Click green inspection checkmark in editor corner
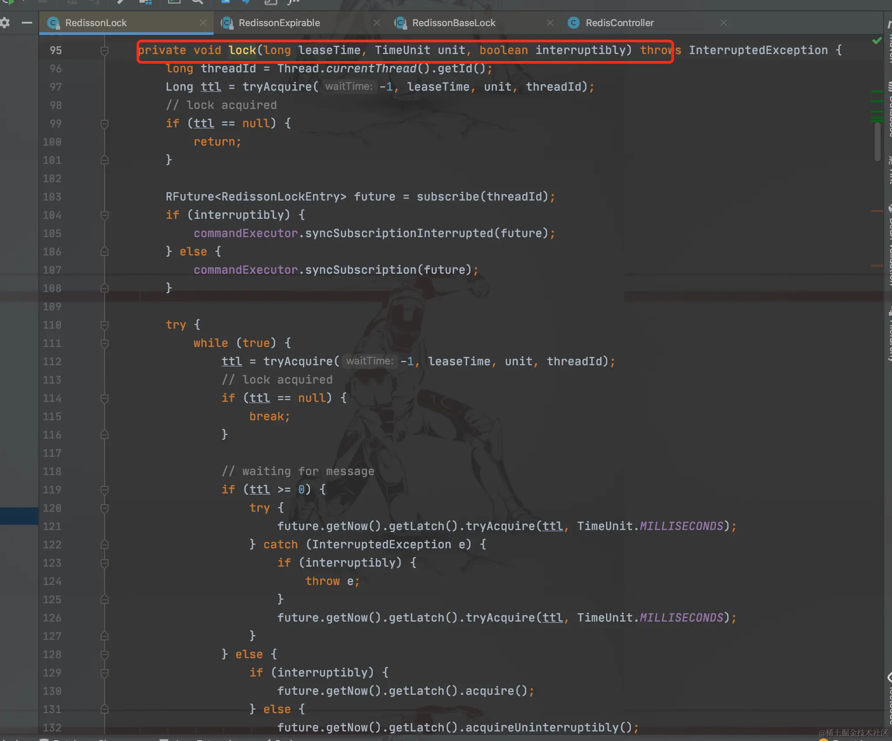This screenshot has width=892, height=741. click(877, 41)
